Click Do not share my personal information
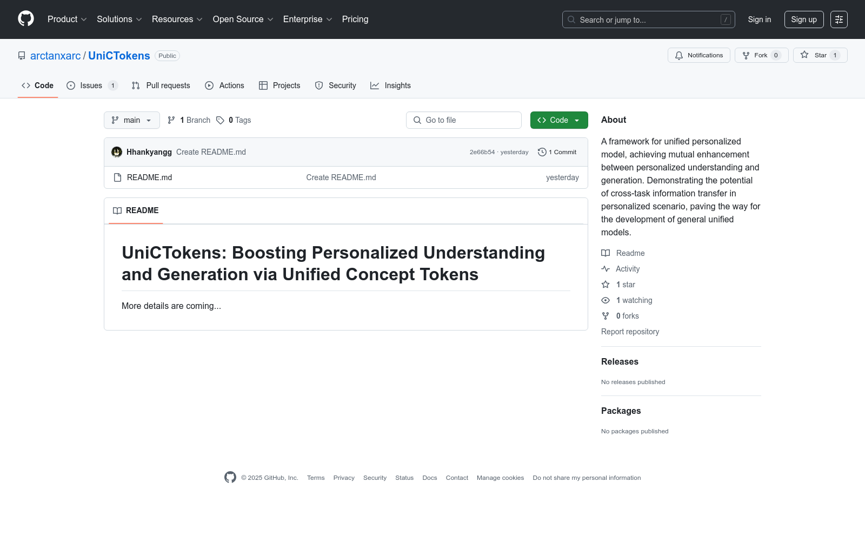 tap(587, 478)
